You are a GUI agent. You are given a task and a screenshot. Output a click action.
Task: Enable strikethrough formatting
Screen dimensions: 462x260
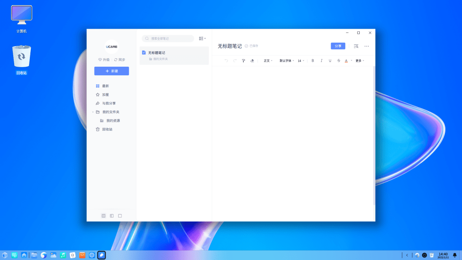338,61
